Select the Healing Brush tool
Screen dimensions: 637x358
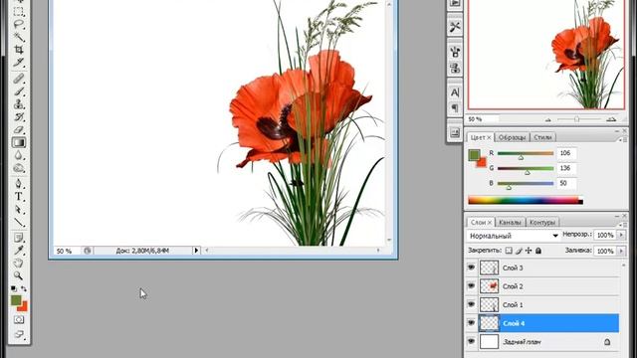click(19, 79)
